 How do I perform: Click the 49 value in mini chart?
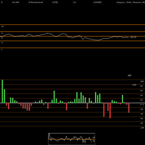94,137
